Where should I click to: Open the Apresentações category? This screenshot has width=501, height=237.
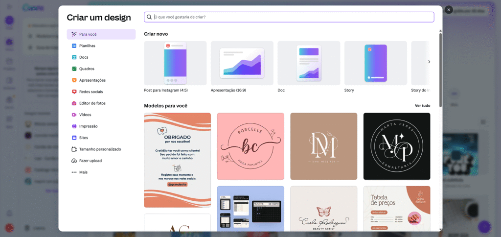[x=101, y=80]
